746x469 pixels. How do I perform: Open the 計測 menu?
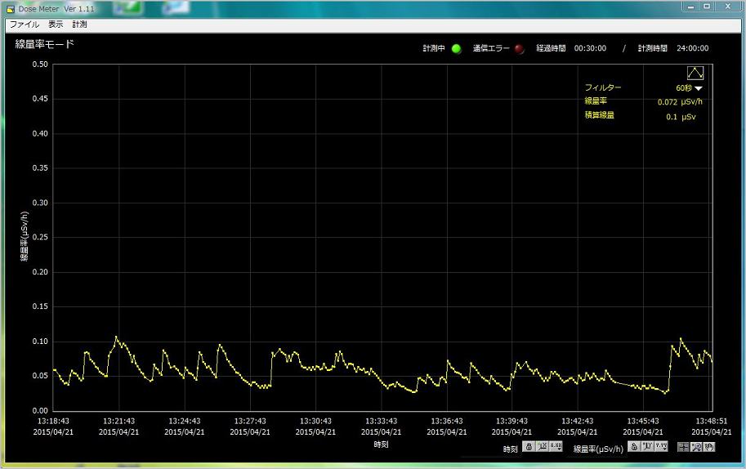click(x=79, y=25)
